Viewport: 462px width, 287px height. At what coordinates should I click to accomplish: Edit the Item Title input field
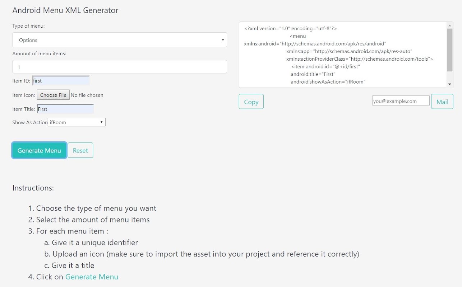coord(65,109)
